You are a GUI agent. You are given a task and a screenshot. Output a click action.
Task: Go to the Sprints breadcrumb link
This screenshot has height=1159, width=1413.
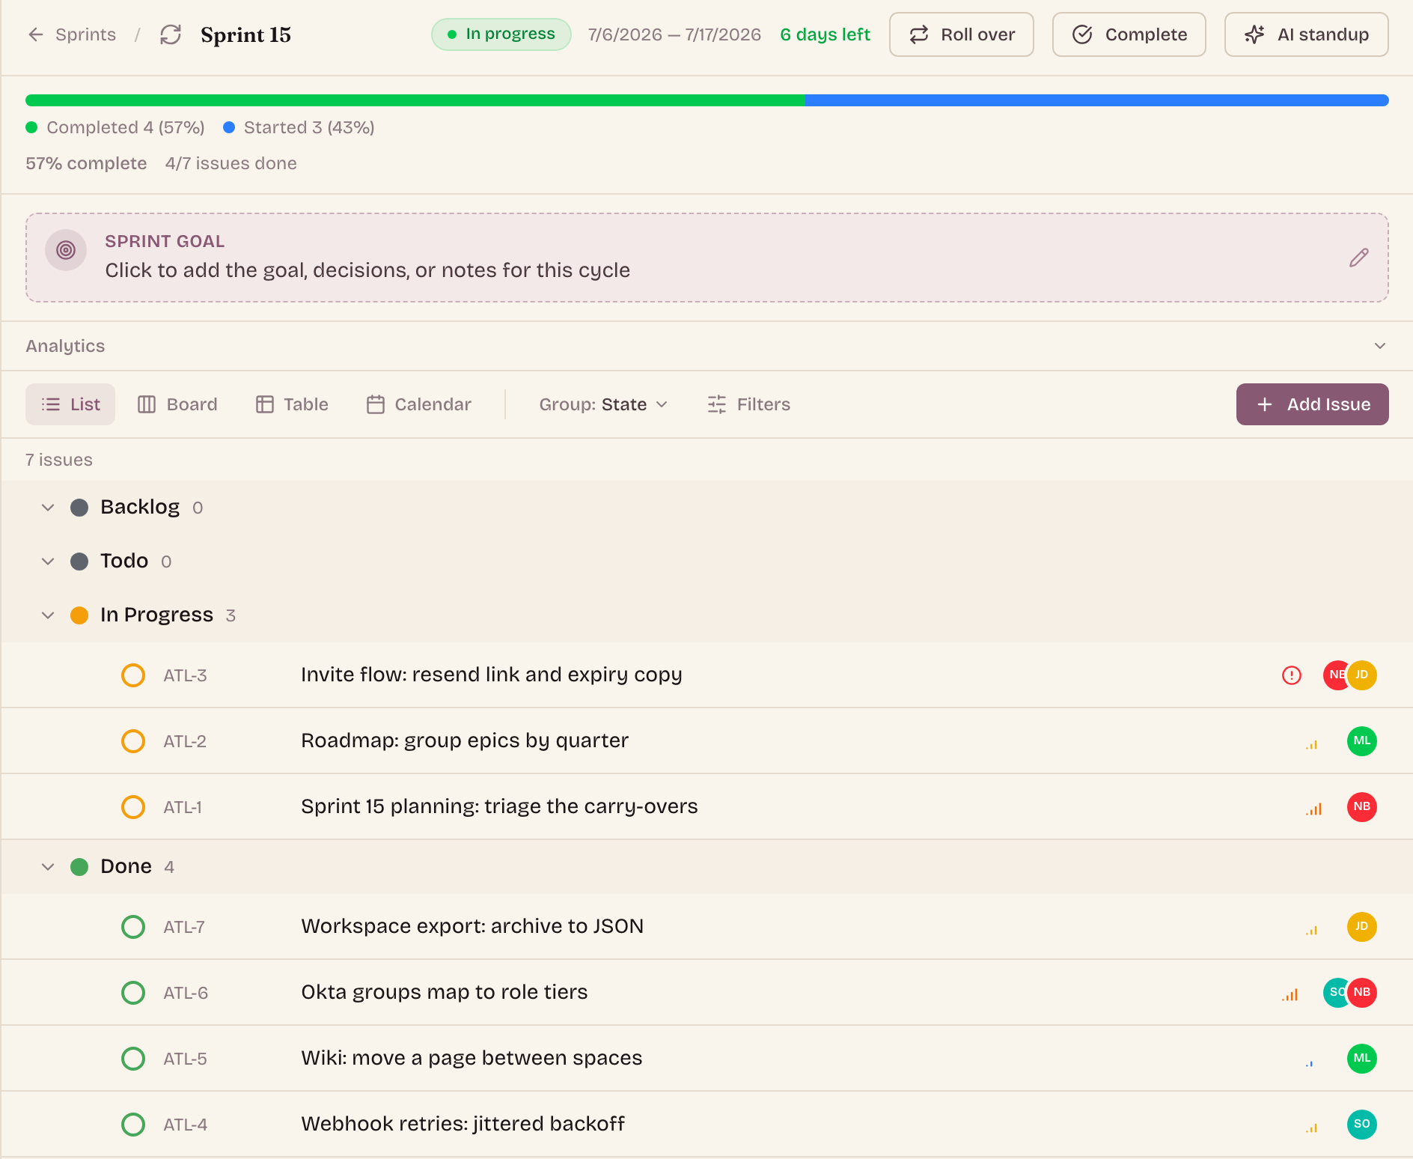(86, 34)
